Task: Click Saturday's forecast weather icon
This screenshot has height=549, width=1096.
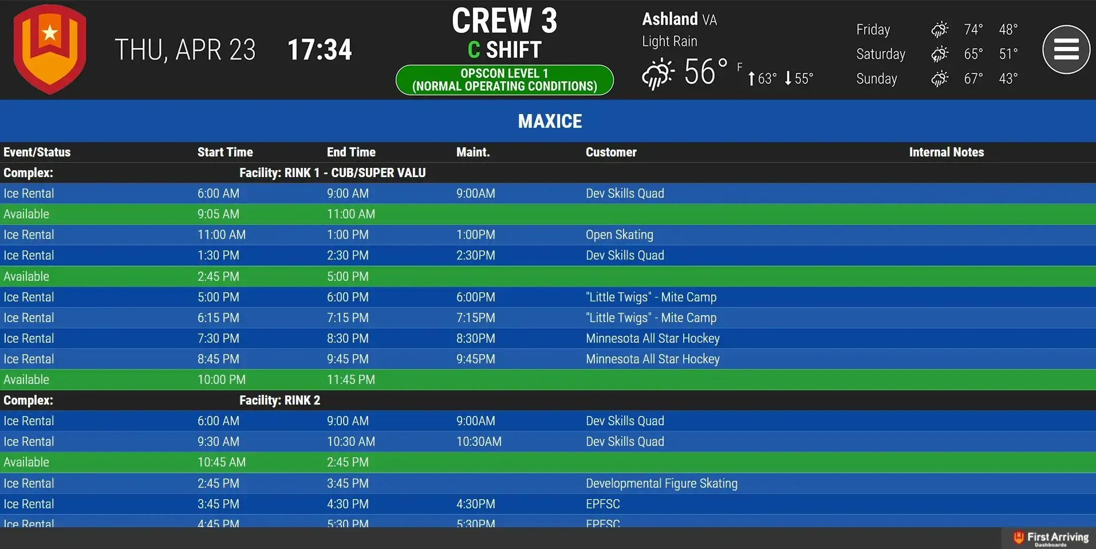Action: (940, 54)
